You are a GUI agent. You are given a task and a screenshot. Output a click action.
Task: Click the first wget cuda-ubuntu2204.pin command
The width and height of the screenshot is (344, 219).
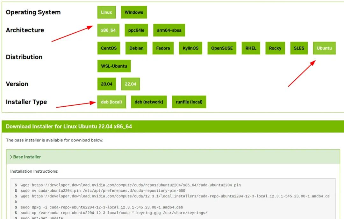pyautogui.click(x=131, y=185)
